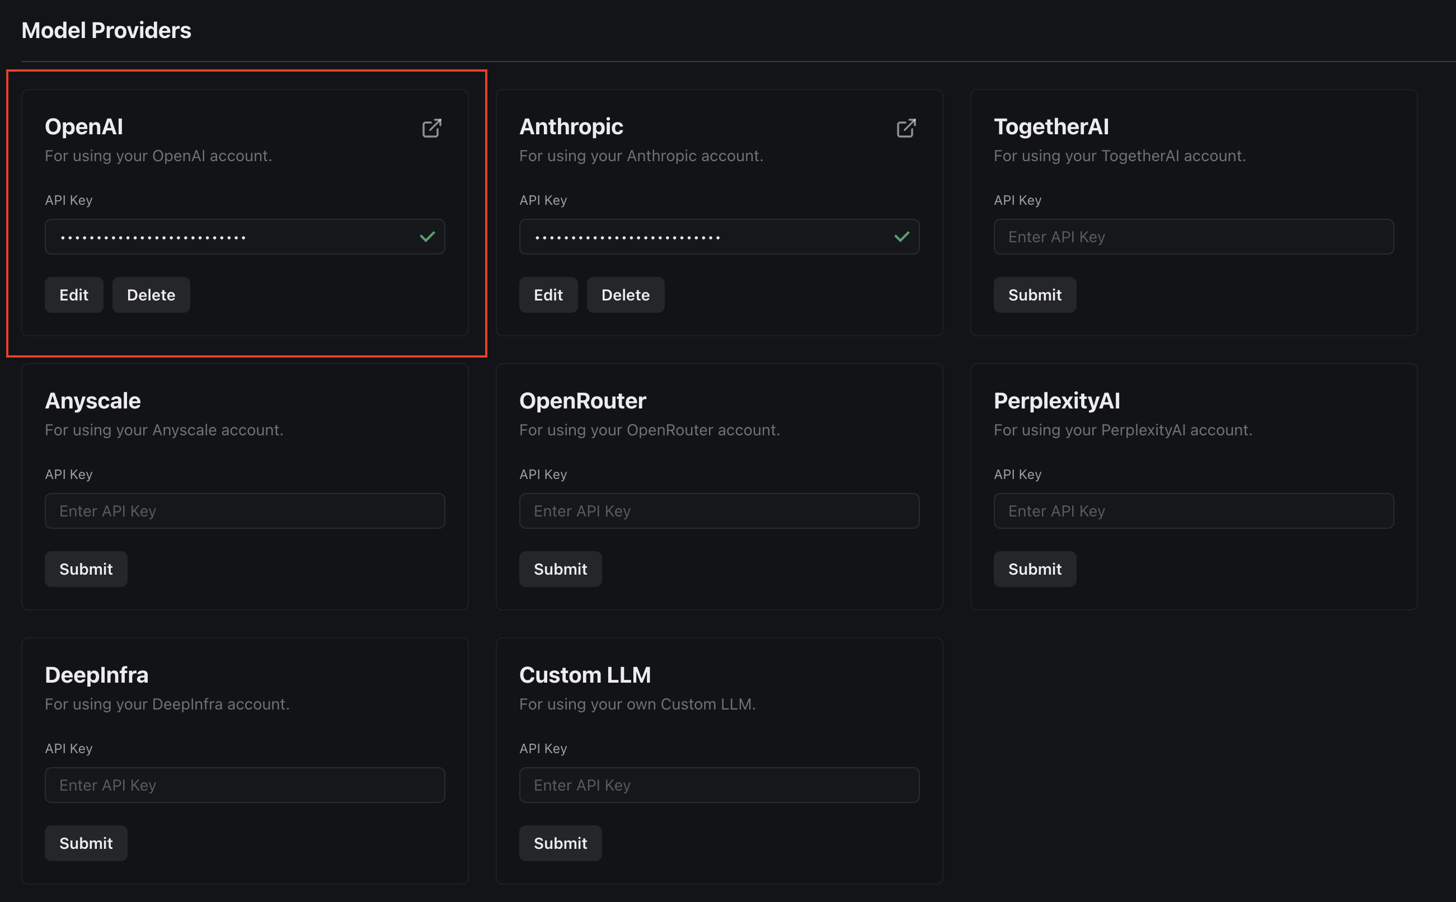Image resolution: width=1456 pixels, height=902 pixels.
Task: Open OpenAI external link icon
Action: click(x=431, y=128)
